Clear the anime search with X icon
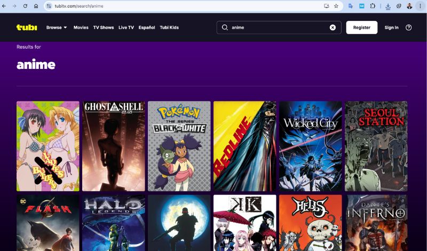Image resolution: width=427 pixels, height=251 pixels. [x=333, y=27]
